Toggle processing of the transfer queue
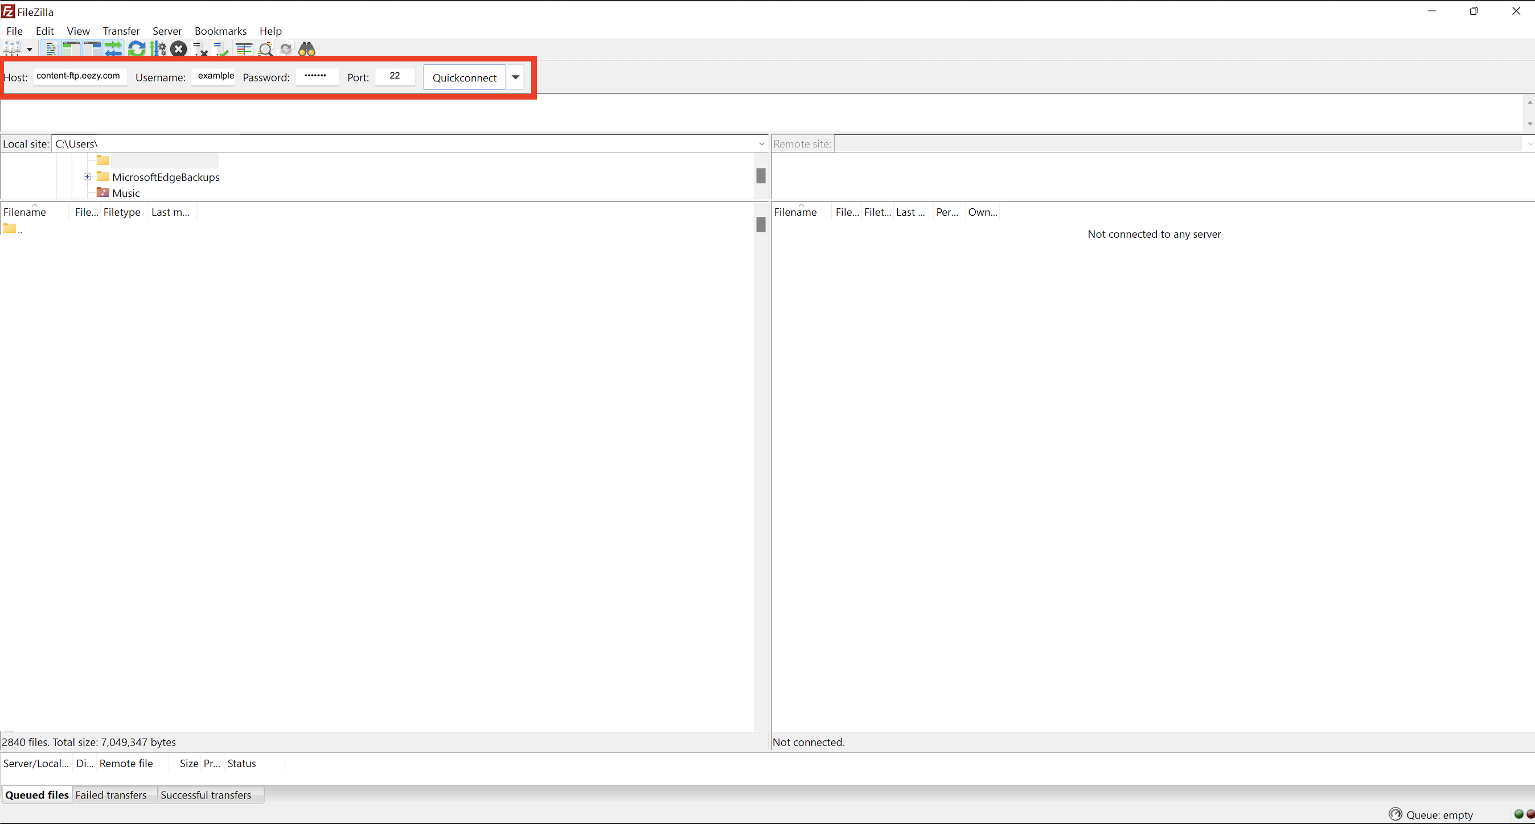The height and width of the screenshot is (824, 1535). (x=158, y=50)
